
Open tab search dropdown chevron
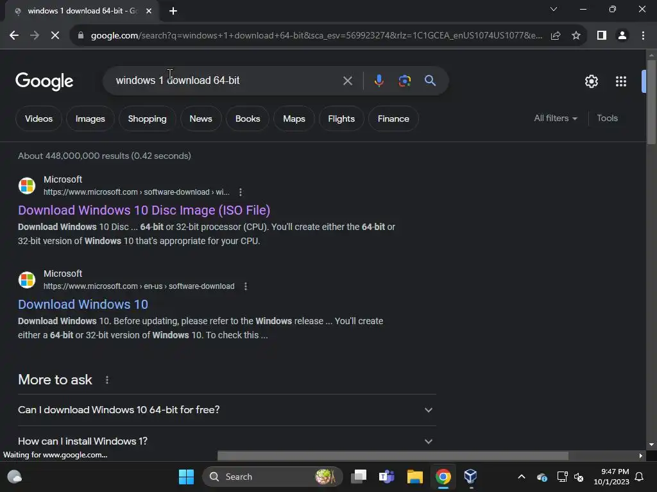tap(554, 9)
